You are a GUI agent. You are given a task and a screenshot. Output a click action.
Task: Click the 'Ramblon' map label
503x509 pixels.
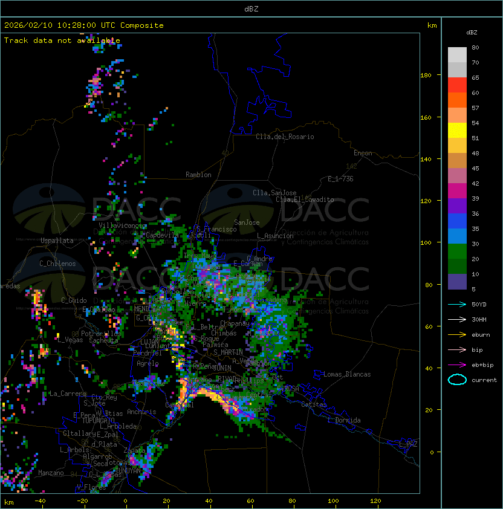click(x=198, y=175)
